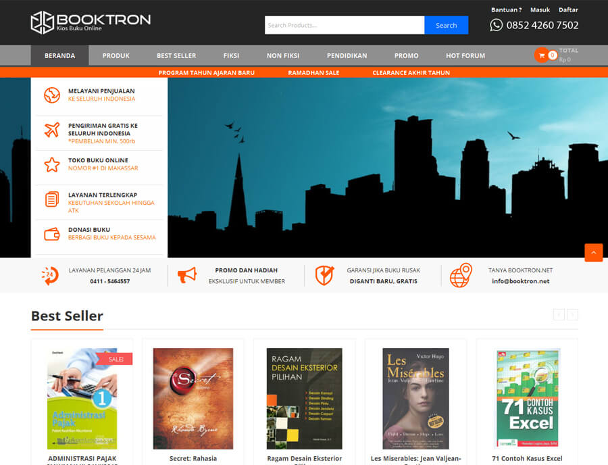Click the globe icon for Melayani Penjualan

[x=51, y=95]
